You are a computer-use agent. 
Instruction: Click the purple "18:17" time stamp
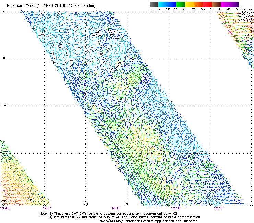[218, 208]
